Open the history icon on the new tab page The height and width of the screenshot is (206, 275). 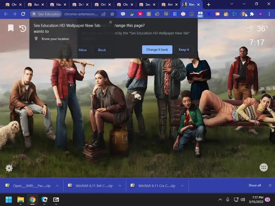point(23,28)
